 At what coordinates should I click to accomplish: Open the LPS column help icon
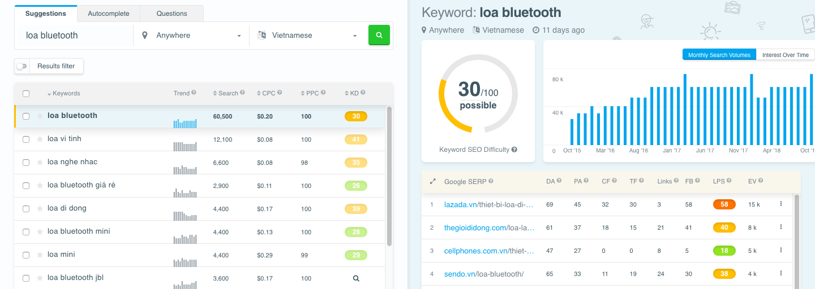pyautogui.click(x=730, y=181)
